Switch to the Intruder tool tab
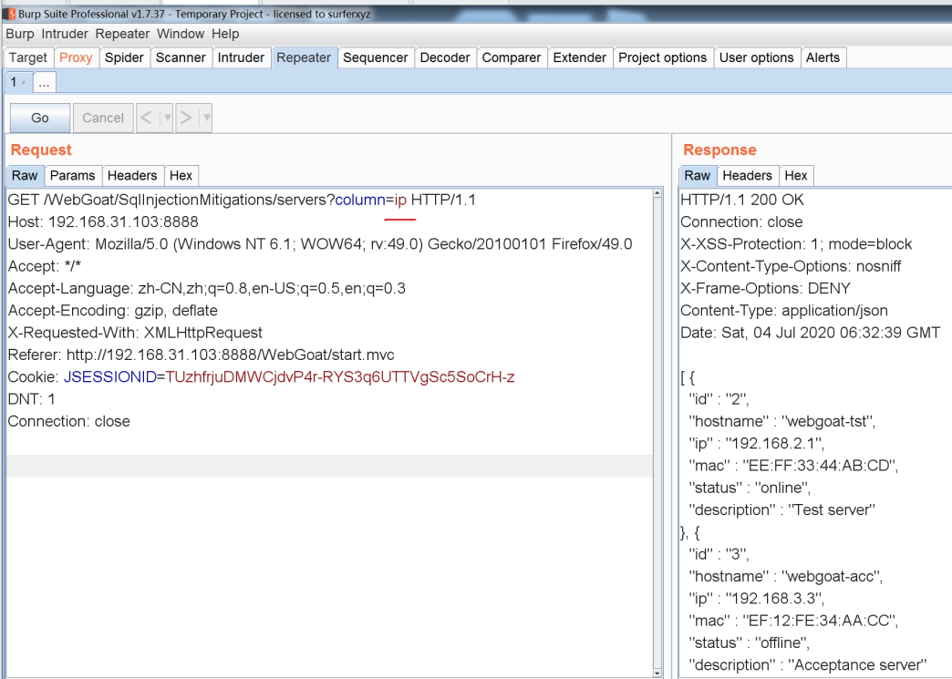 (241, 57)
